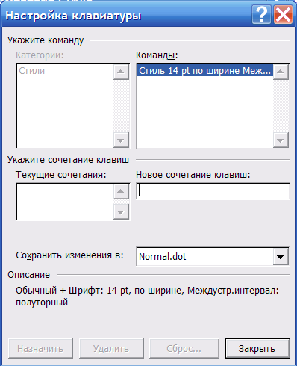Click the Удалить button

(111, 348)
